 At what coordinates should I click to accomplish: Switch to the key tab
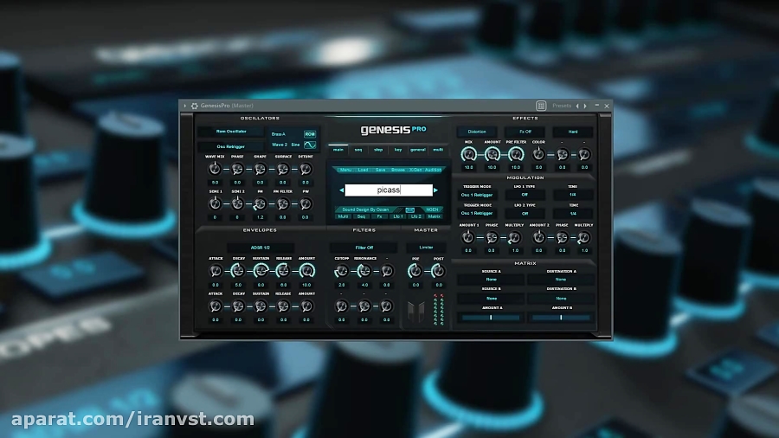[398, 150]
